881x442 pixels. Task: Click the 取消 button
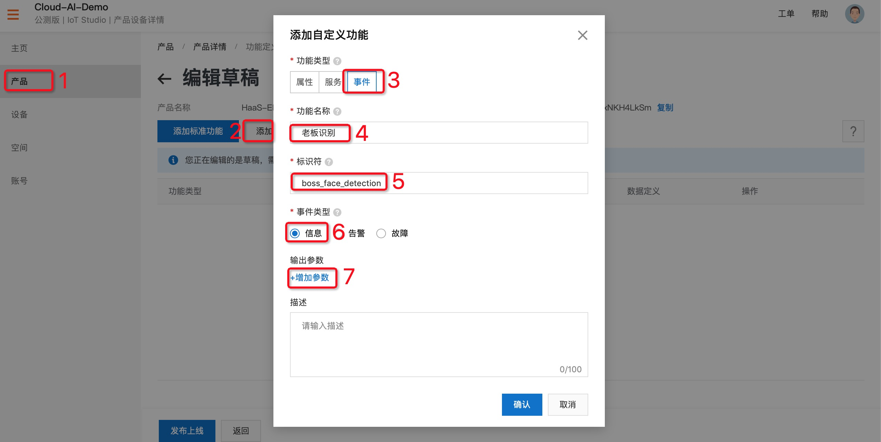pos(568,404)
